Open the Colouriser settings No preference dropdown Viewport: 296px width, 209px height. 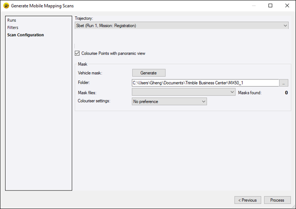[x=169, y=101]
